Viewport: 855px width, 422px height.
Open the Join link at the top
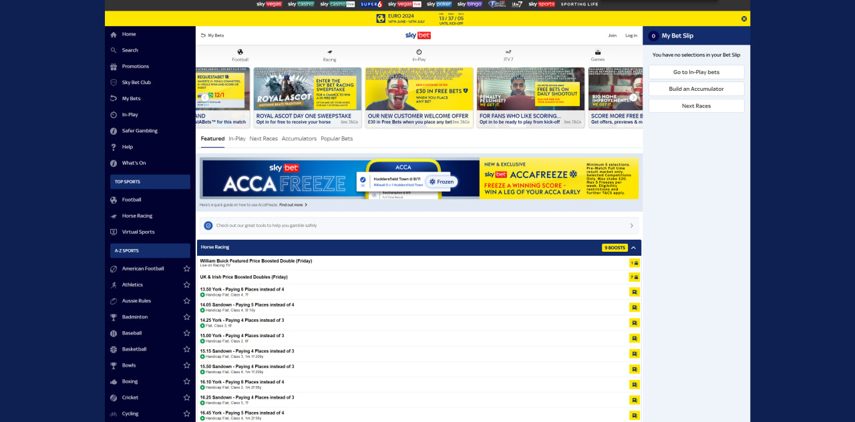[613, 35]
